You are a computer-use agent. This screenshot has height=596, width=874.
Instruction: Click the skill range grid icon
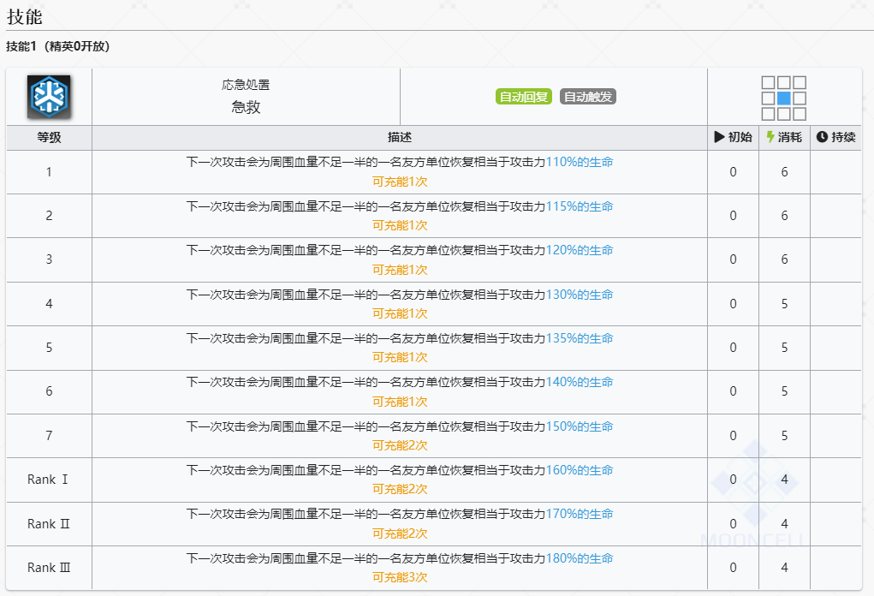(784, 98)
